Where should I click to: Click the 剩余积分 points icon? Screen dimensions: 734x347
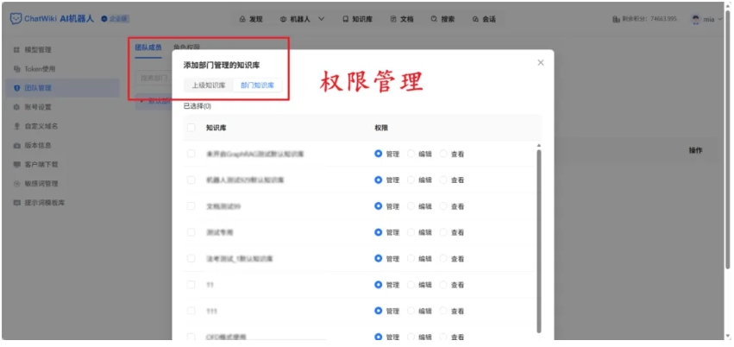point(616,20)
